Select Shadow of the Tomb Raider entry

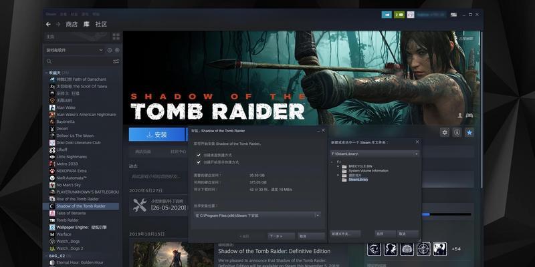[81, 206]
